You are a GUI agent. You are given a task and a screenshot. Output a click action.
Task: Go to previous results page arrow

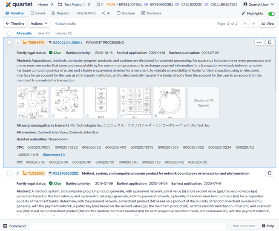click(x=245, y=23)
